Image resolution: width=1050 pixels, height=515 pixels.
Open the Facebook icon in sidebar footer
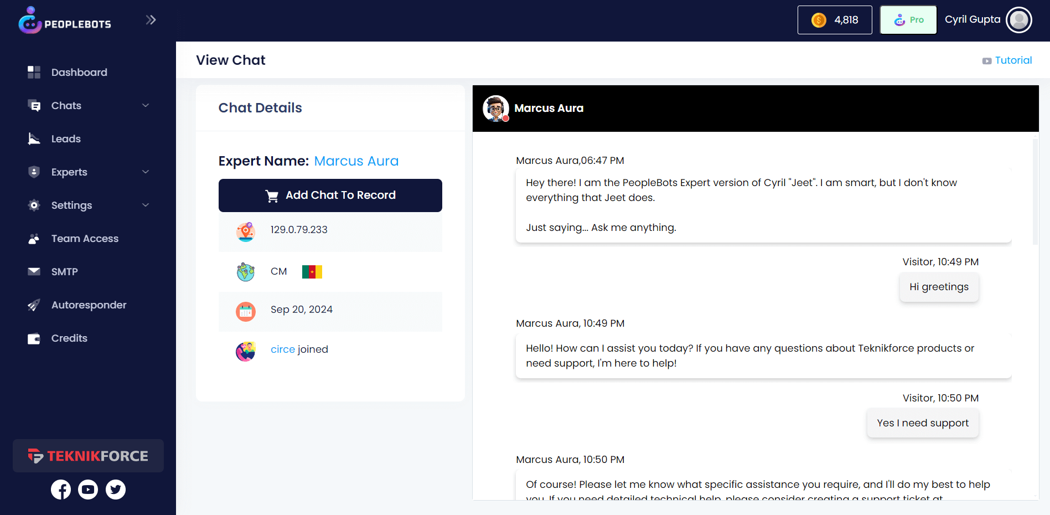point(61,490)
